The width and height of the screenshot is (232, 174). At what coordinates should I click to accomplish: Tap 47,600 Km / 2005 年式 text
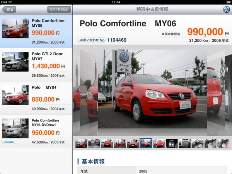click(x=48, y=142)
